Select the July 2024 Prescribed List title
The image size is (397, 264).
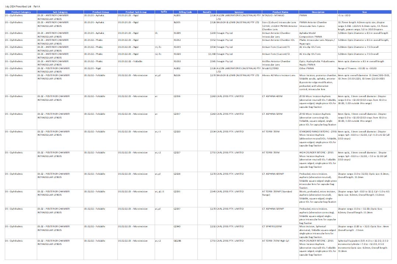click(x=22, y=6)
